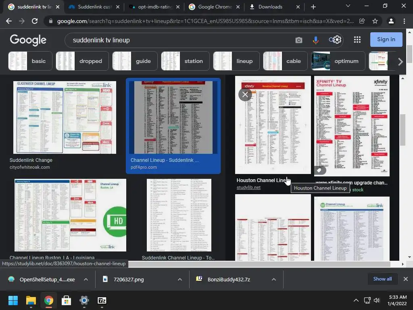Expand options for OpenShellSetup download

(86, 279)
